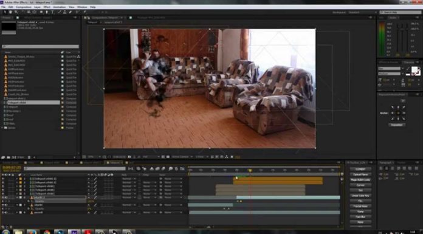Click the Brainstorm icon in timeline header
The width and height of the screenshot is (423, 234).
tap(171, 169)
